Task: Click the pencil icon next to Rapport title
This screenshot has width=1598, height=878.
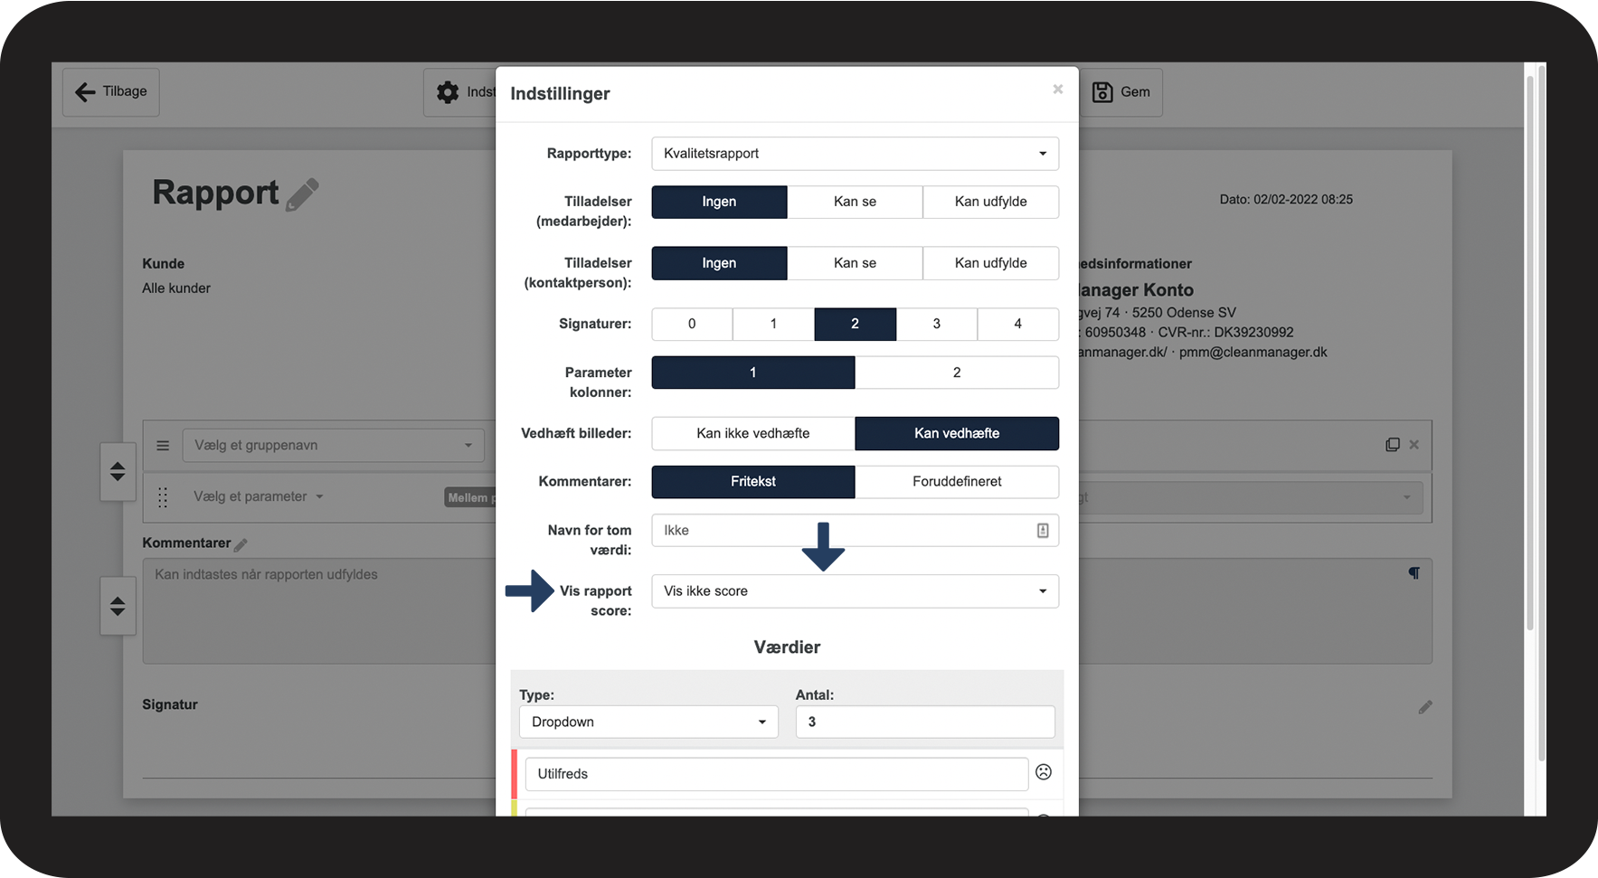Action: coord(302,194)
